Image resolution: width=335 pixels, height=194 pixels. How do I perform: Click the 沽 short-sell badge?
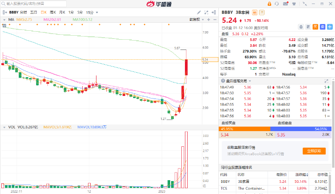coord(262,12)
